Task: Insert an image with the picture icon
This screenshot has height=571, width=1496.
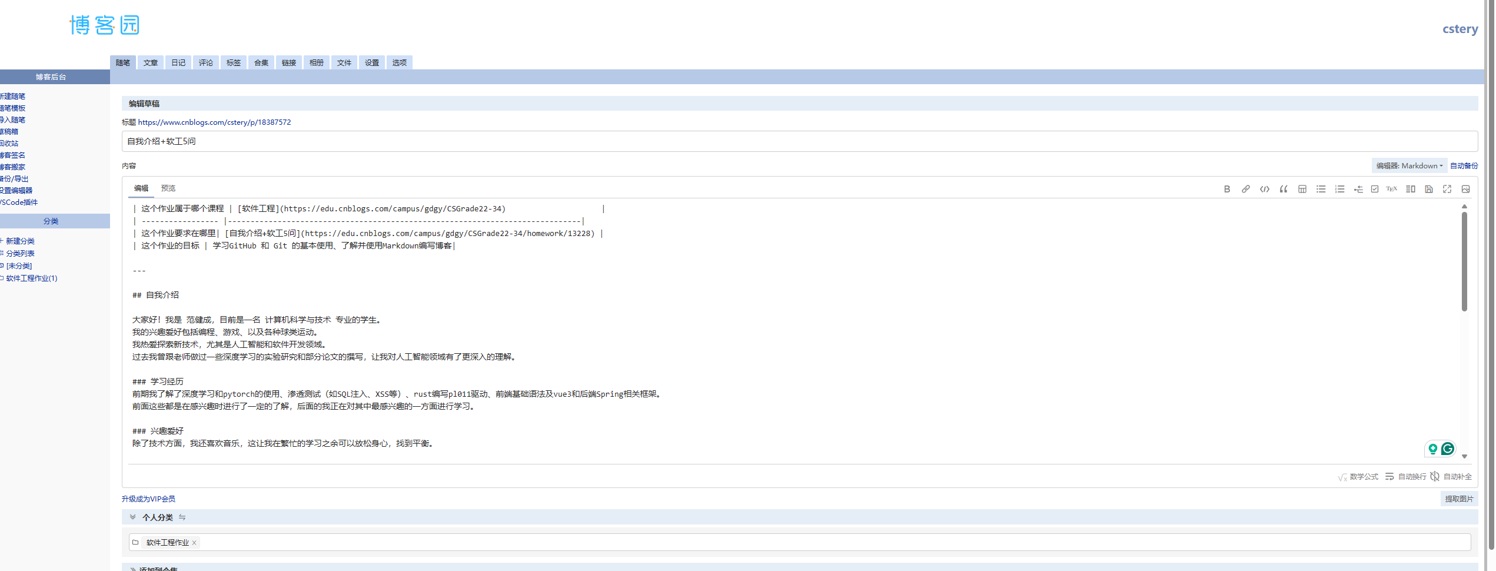Action: (x=1465, y=189)
